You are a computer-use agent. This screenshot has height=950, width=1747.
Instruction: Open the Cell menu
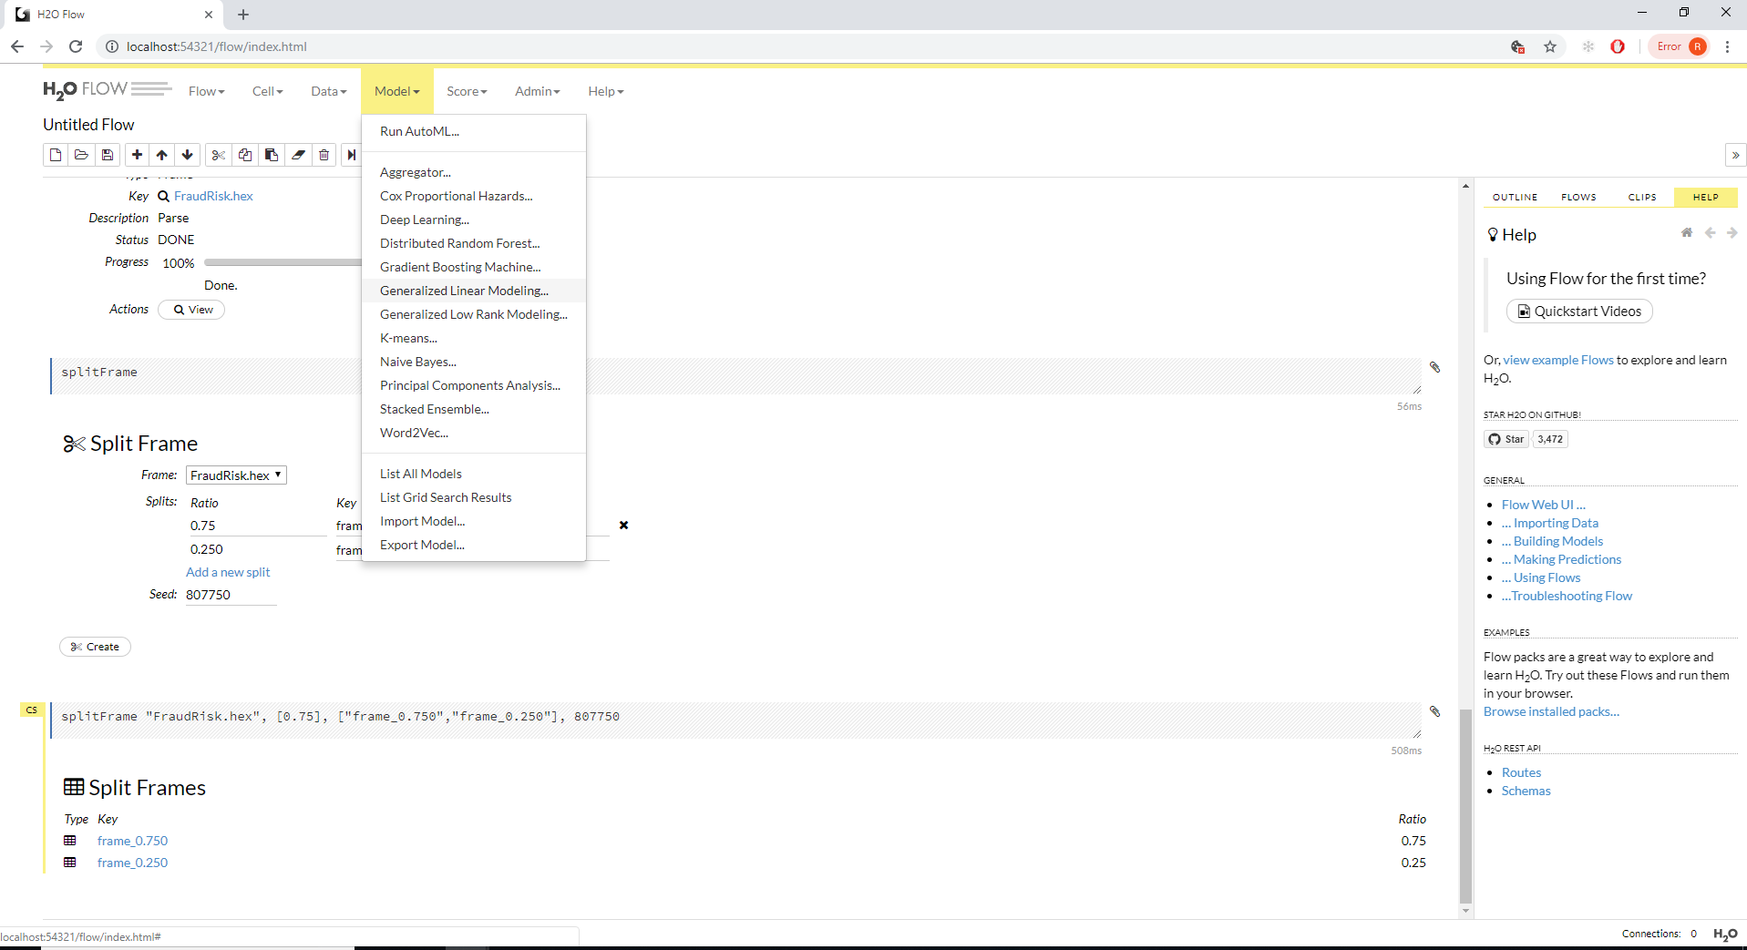click(x=268, y=91)
